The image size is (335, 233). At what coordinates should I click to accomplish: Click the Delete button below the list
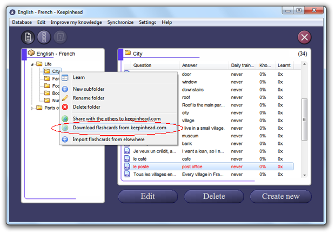click(214, 196)
